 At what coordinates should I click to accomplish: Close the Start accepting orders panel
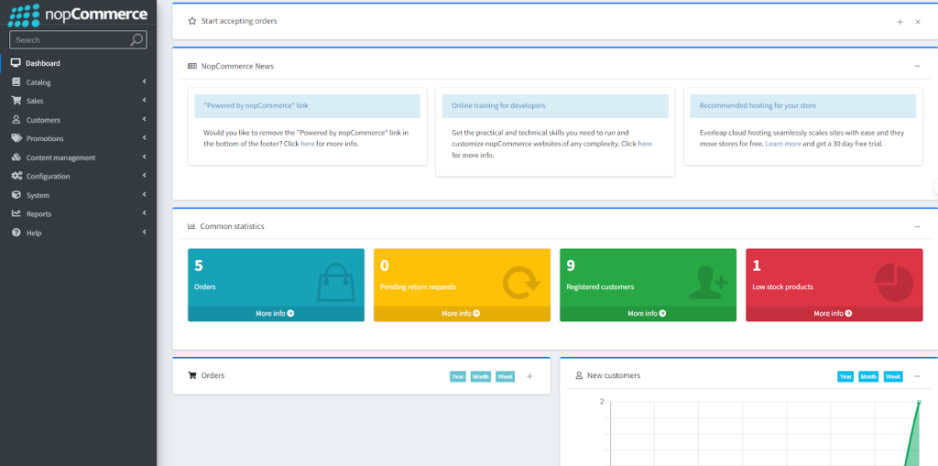(x=918, y=22)
